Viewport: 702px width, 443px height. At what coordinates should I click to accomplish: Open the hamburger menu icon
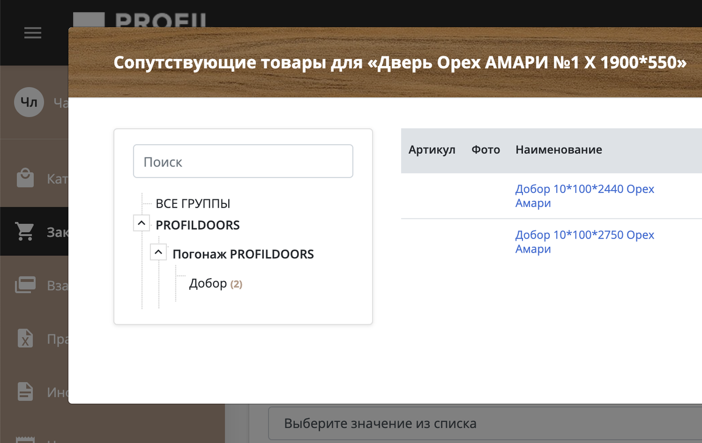[x=33, y=33]
